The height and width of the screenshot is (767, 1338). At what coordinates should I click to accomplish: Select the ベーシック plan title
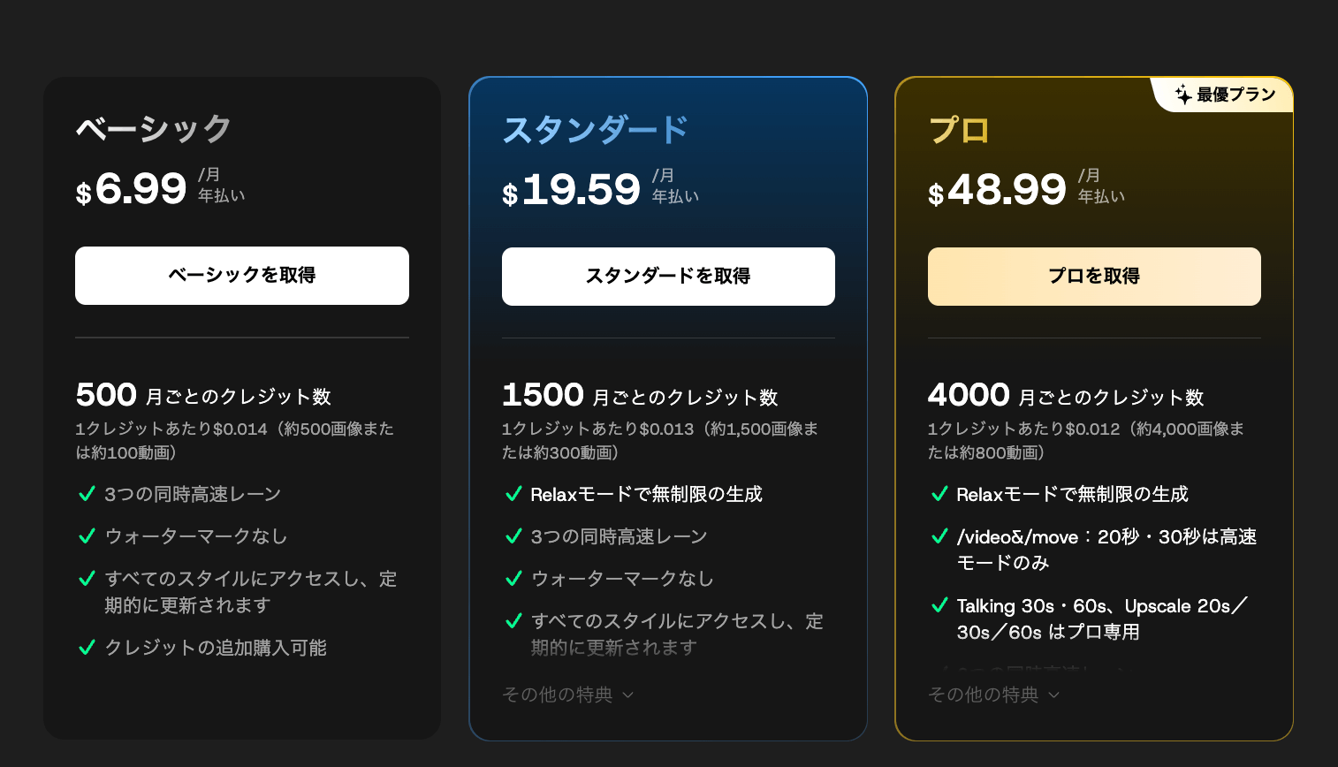150,129
